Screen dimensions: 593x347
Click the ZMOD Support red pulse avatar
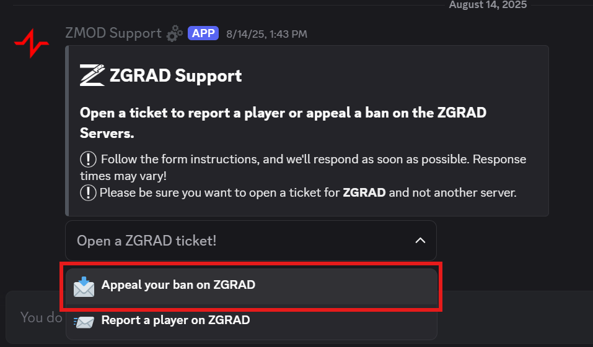point(31,44)
